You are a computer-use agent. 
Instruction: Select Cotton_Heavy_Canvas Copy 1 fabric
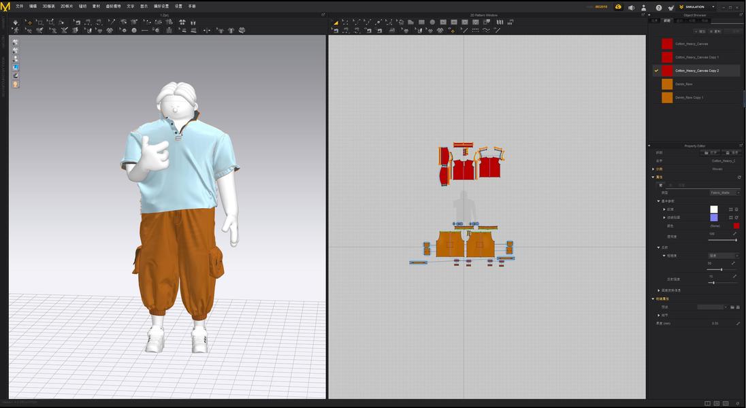(x=696, y=57)
